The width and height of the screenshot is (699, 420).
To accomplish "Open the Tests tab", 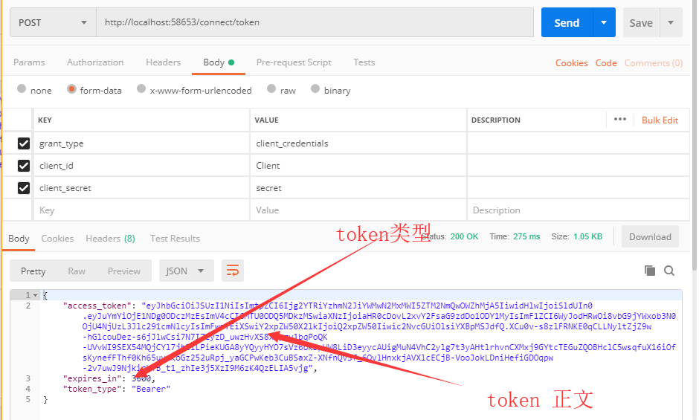I will coord(364,62).
